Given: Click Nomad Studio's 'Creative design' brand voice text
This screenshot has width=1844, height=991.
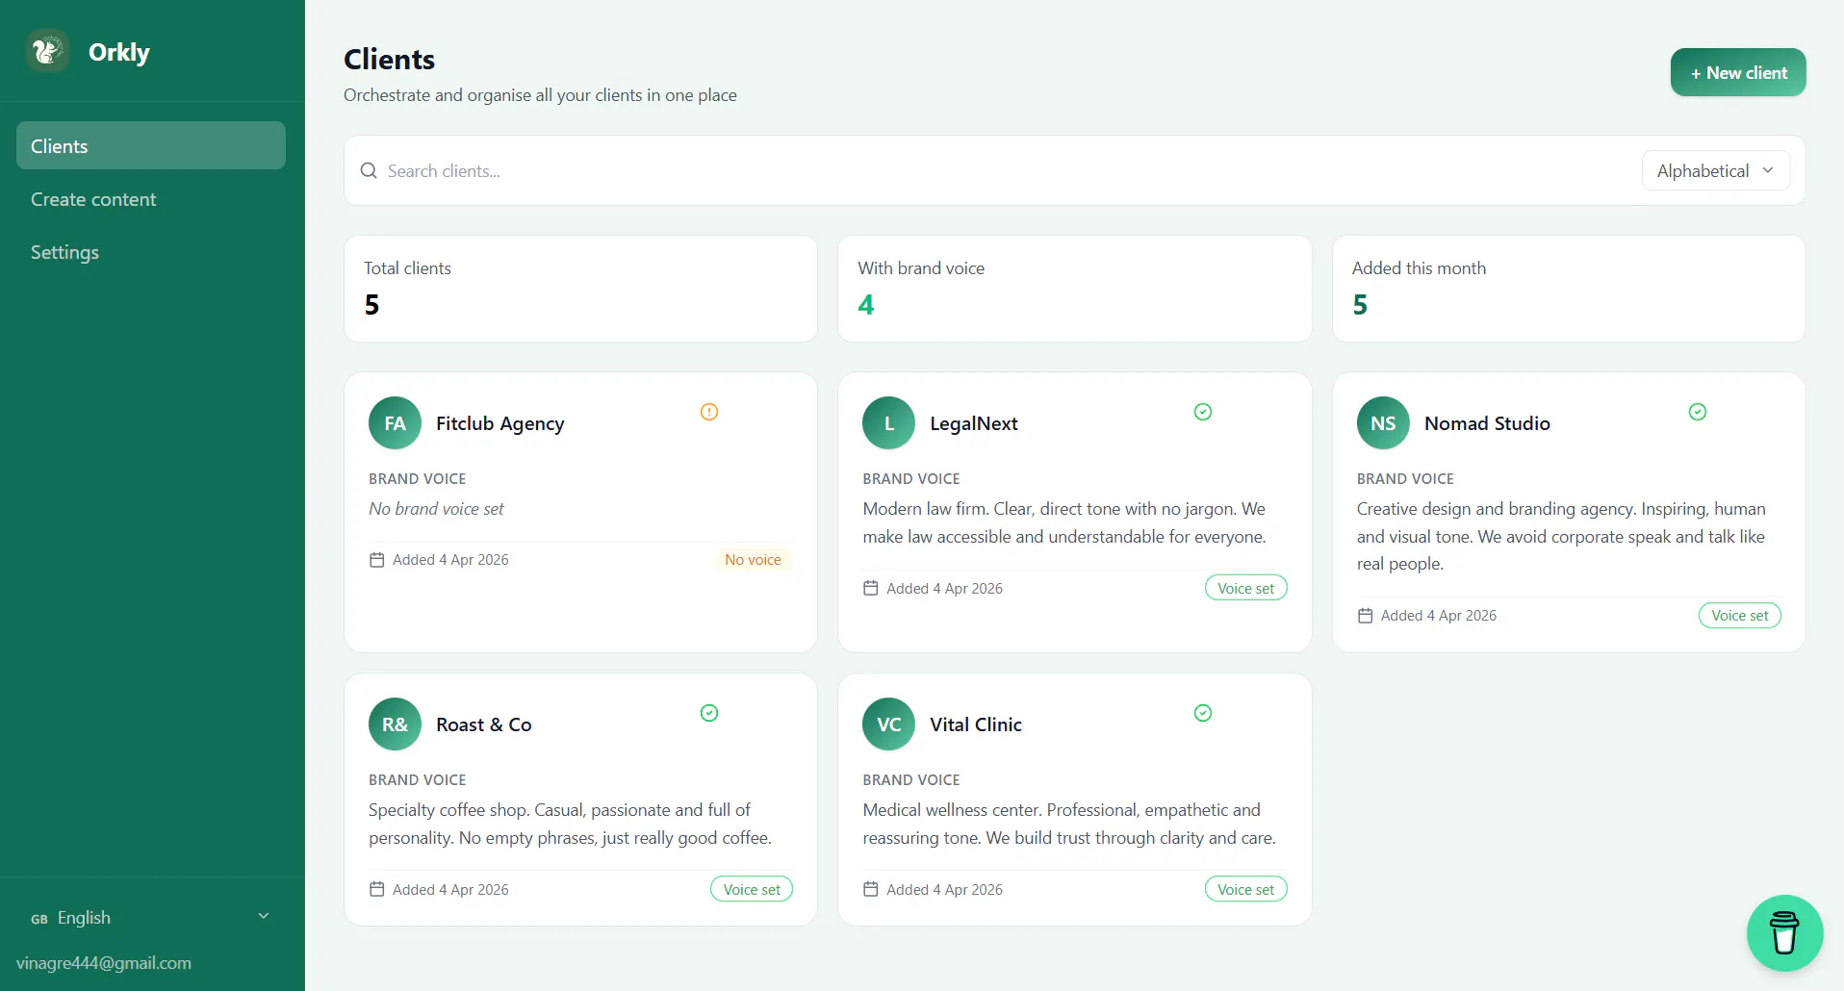Looking at the screenshot, I should [1561, 536].
